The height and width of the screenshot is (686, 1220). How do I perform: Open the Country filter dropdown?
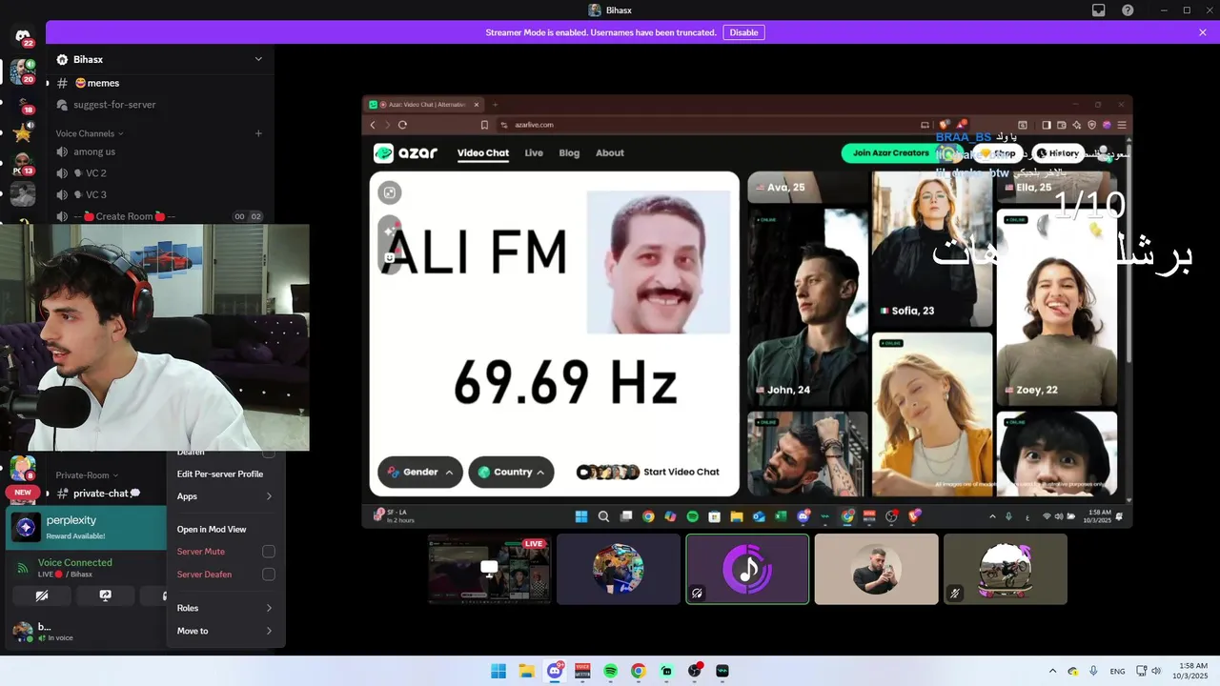pos(511,472)
